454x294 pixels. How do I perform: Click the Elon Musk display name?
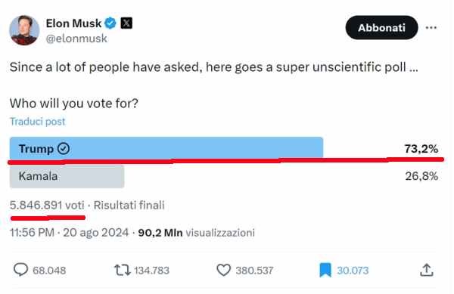73,23
